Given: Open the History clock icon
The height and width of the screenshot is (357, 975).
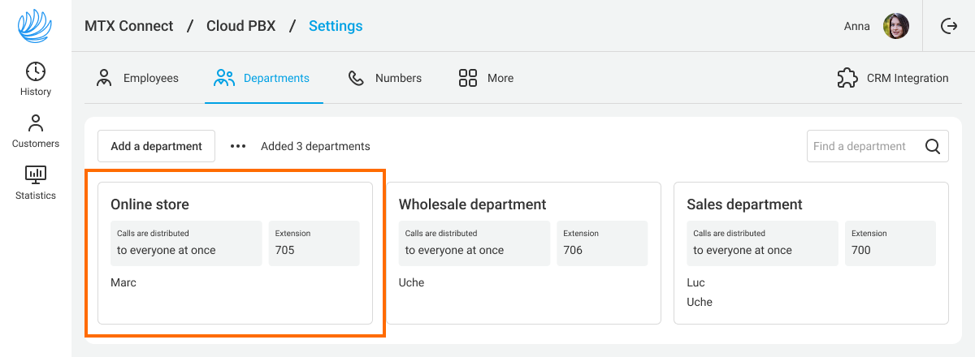Looking at the screenshot, I should coord(36,71).
